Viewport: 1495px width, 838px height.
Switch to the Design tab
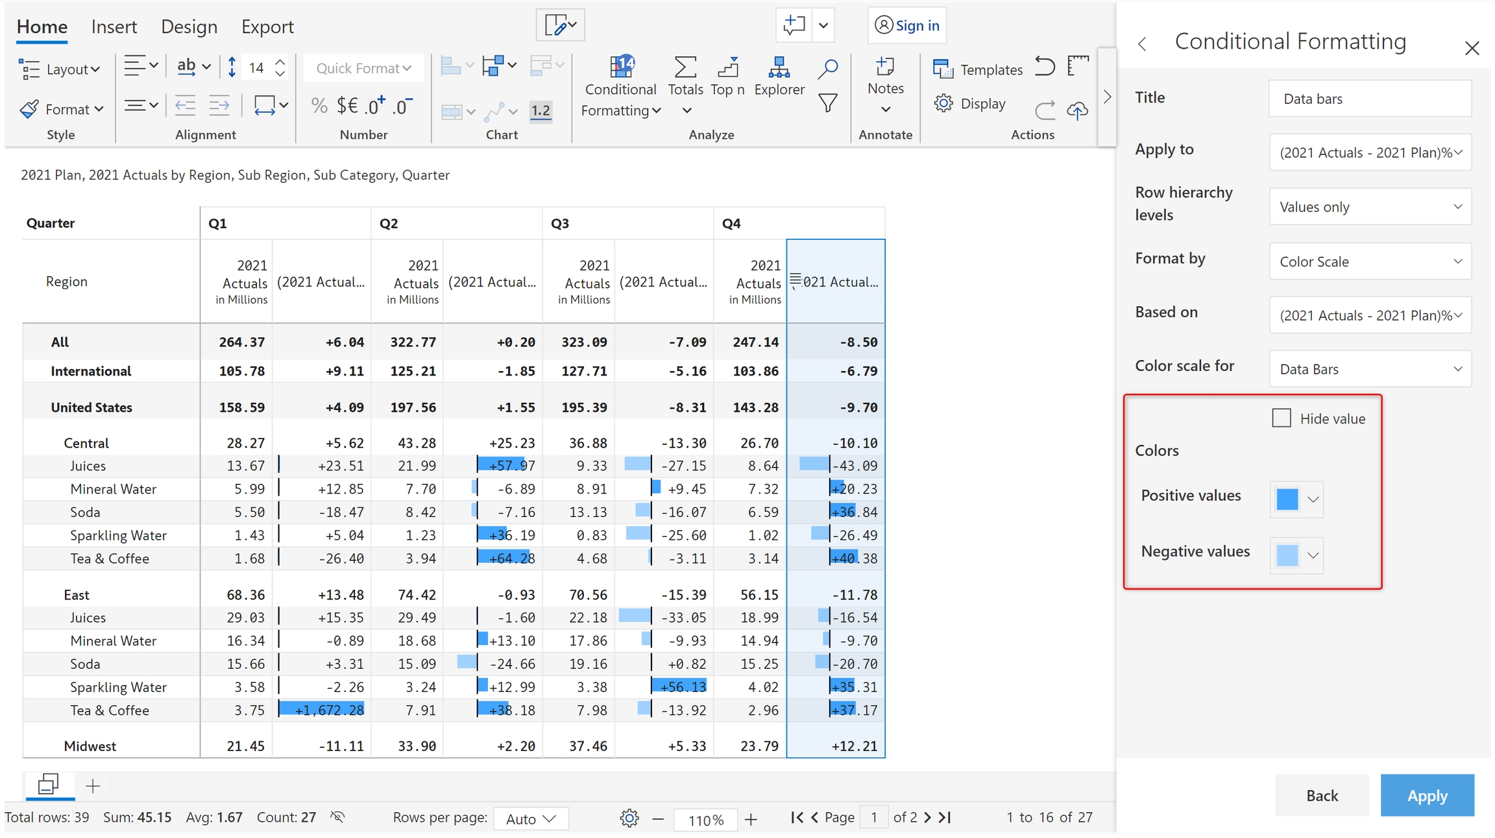pyautogui.click(x=189, y=27)
